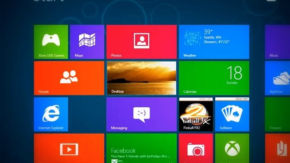
Task: Open the People tile
Action: (69, 78)
